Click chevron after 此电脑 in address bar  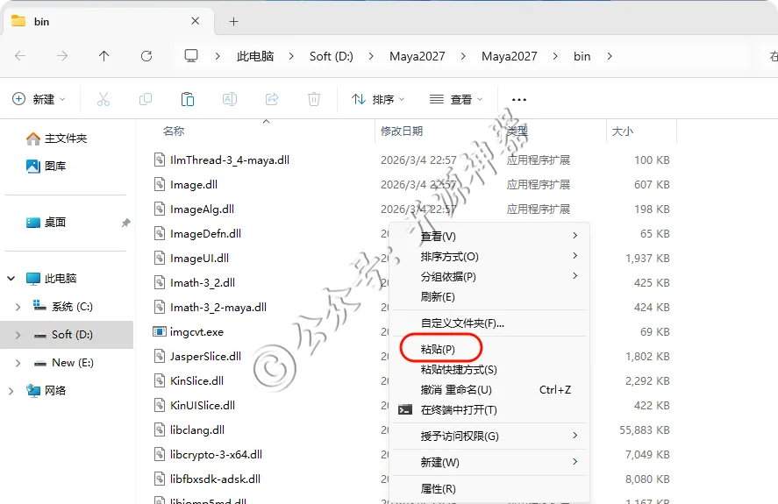(291, 57)
